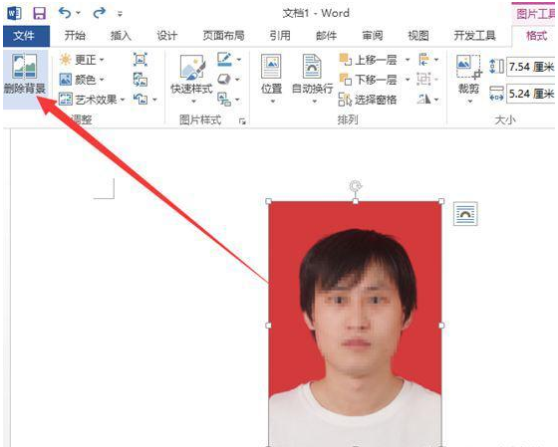Open the Color (颜色) dropdown
The height and width of the screenshot is (447, 558).
tap(82, 80)
